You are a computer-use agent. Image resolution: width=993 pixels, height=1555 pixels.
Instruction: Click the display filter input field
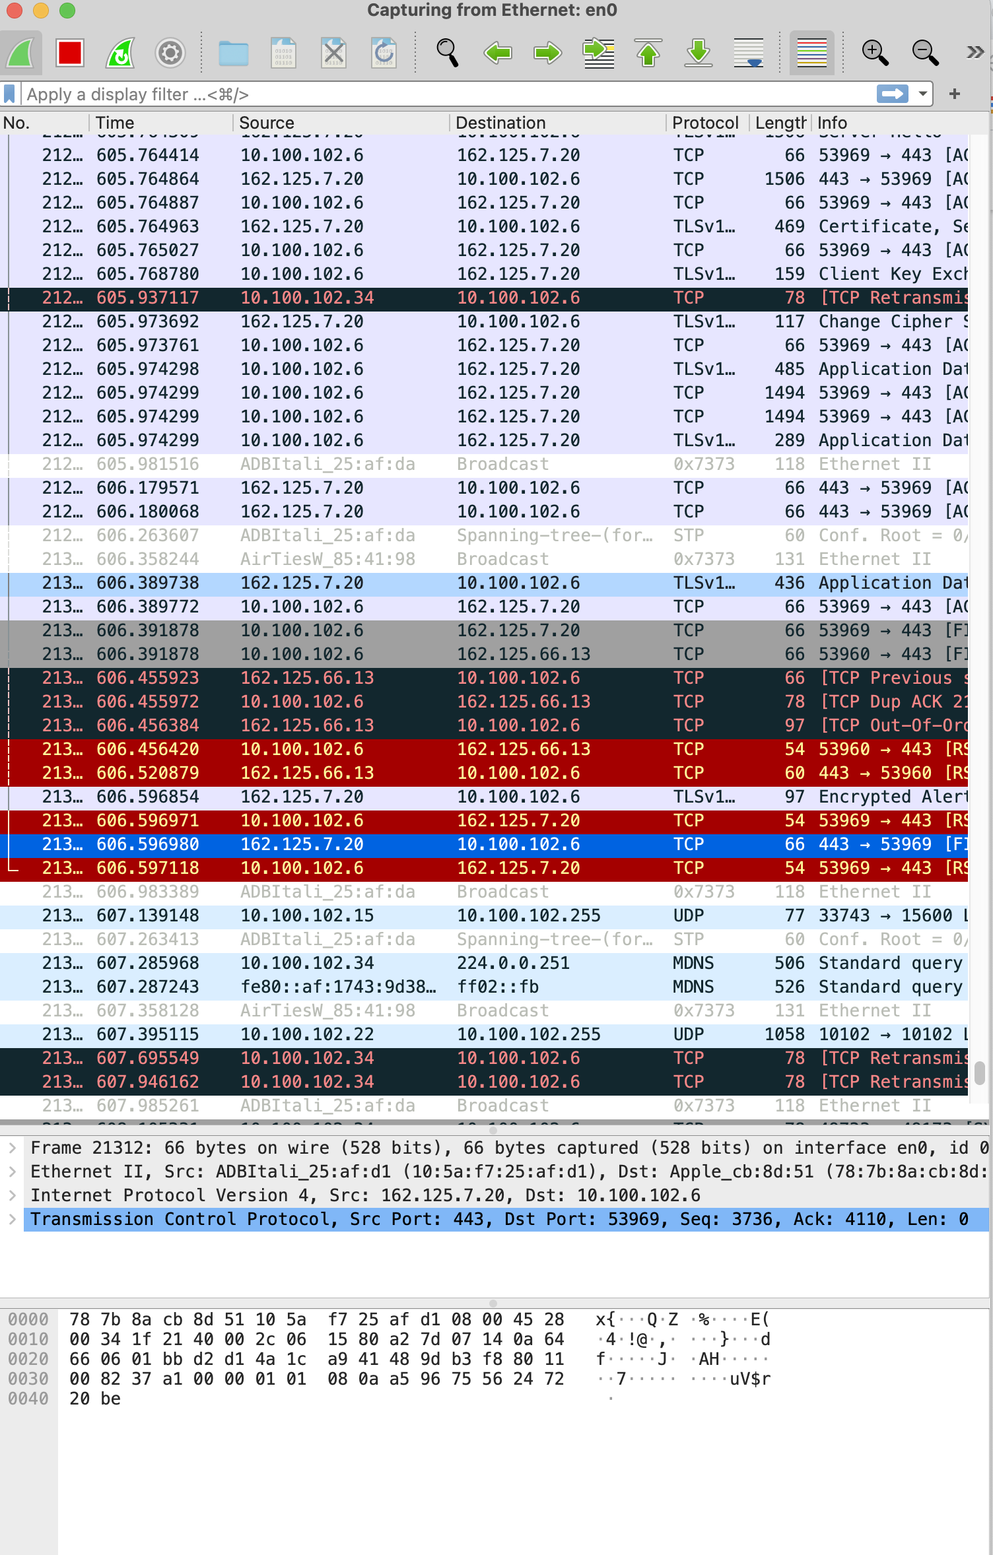click(449, 94)
